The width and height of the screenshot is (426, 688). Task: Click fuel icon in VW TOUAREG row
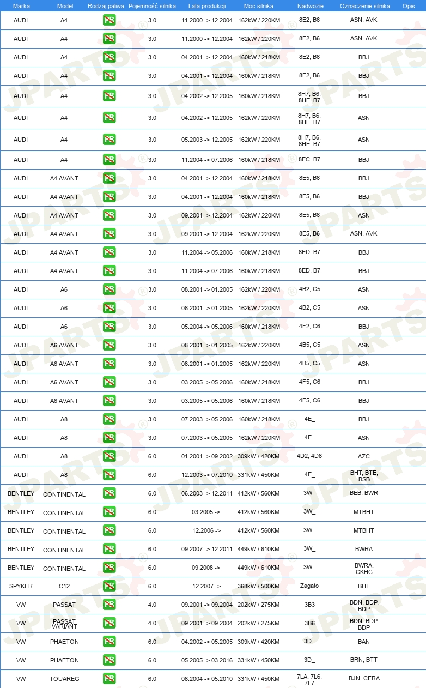tap(109, 679)
